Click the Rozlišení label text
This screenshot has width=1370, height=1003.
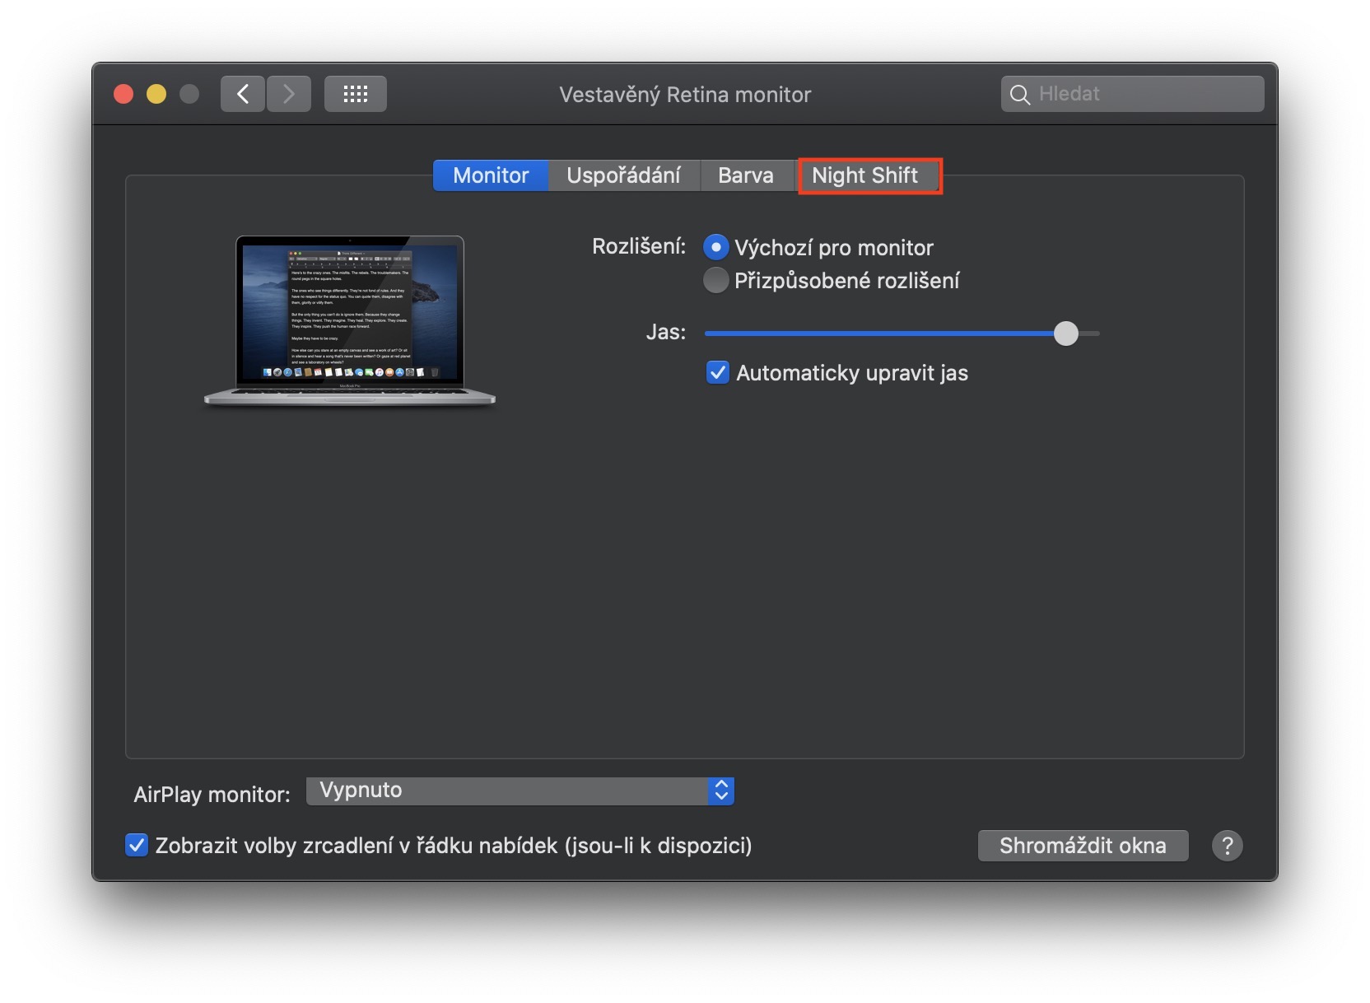[x=639, y=246]
